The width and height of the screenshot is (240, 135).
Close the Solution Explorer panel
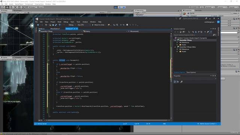click(x=215, y=29)
